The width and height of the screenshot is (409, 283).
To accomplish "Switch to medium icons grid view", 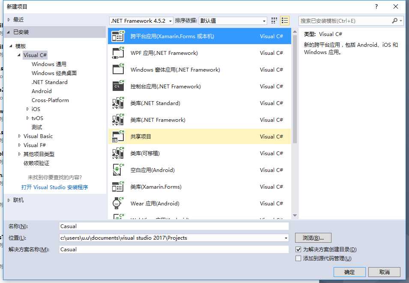I will click(274, 21).
